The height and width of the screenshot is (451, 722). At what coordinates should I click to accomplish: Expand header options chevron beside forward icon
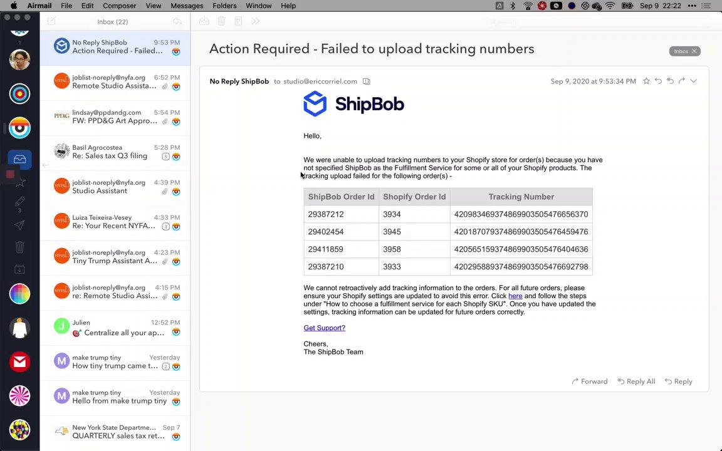693,81
